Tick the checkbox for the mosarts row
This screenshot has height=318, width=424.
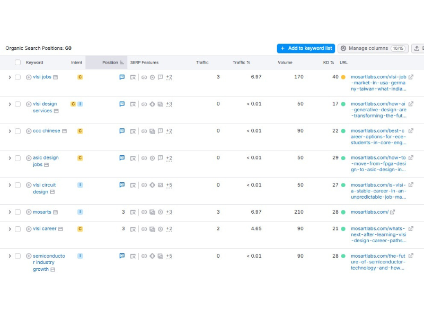coord(17,212)
